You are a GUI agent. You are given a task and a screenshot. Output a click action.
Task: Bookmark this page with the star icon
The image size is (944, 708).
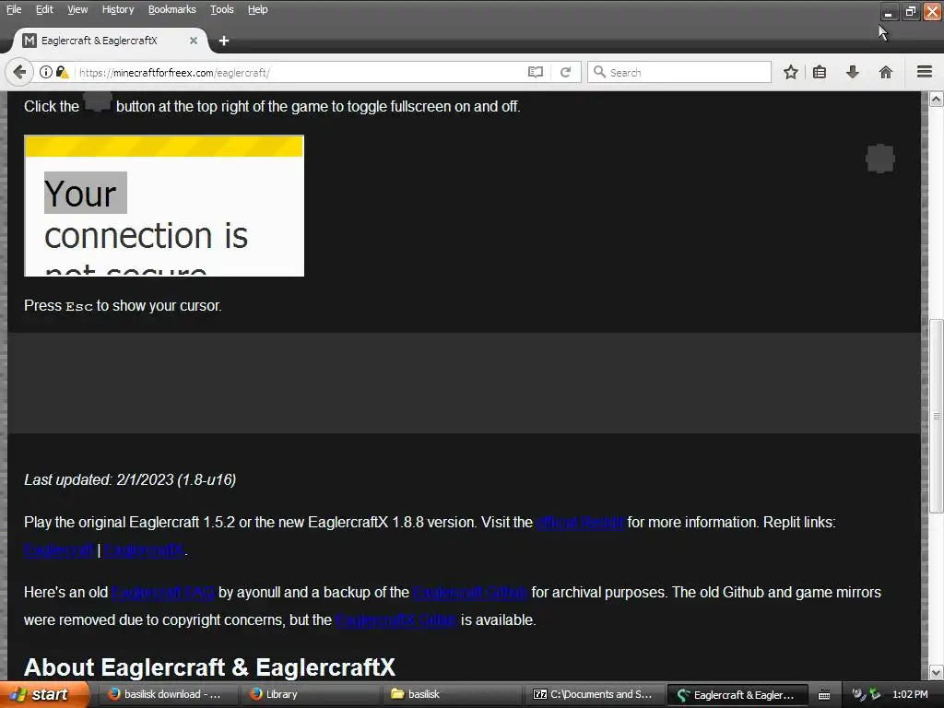pos(790,72)
